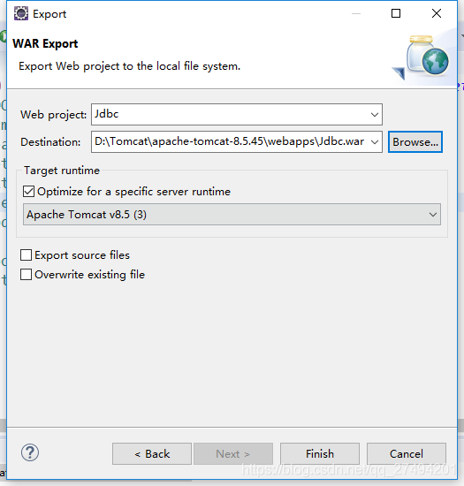Click the Finish button
Screen dimensions: 464x486
pos(320,454)
